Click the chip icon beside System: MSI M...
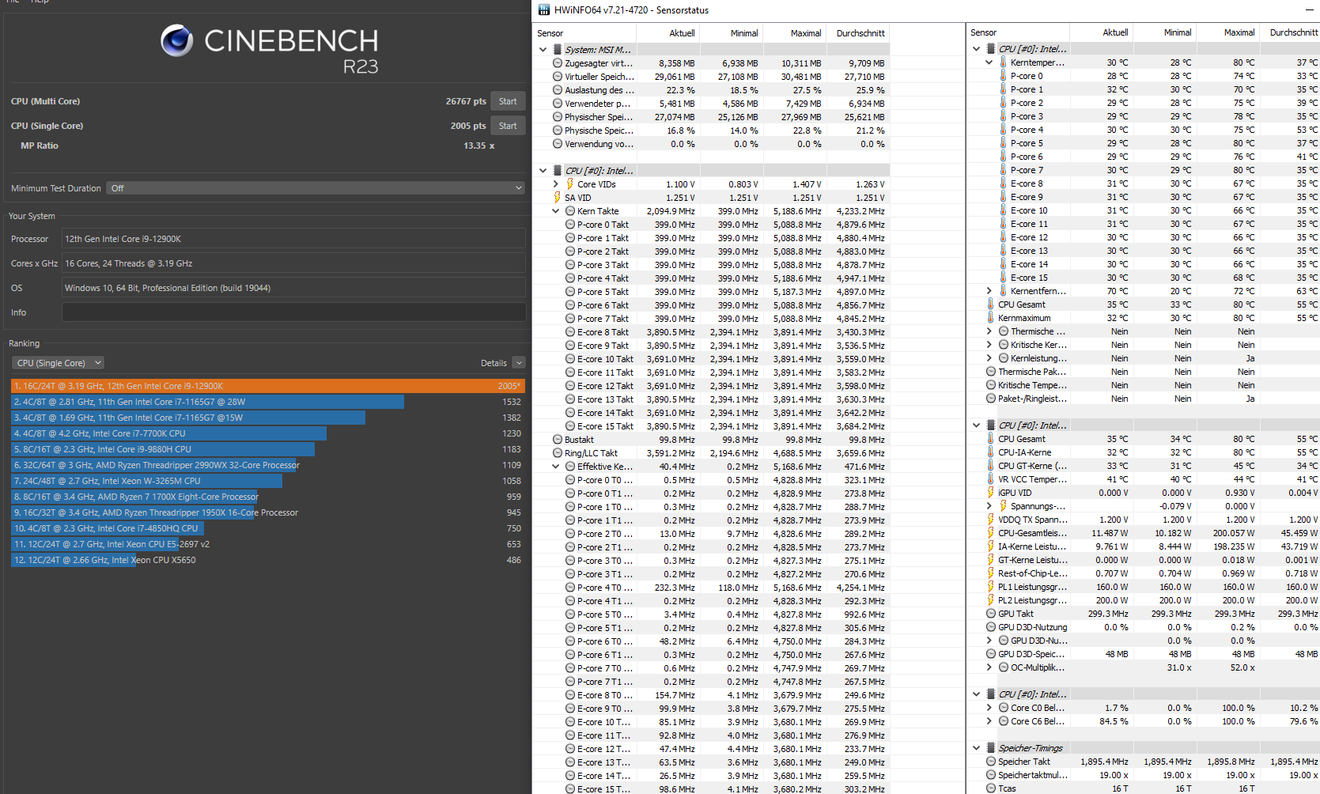 coord(557,50)
